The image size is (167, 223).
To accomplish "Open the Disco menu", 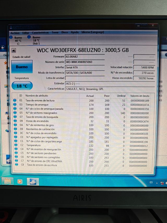I will (x=64, y=32).
